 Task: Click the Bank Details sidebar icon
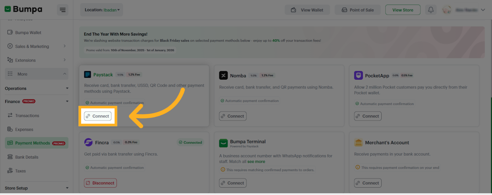10,157
